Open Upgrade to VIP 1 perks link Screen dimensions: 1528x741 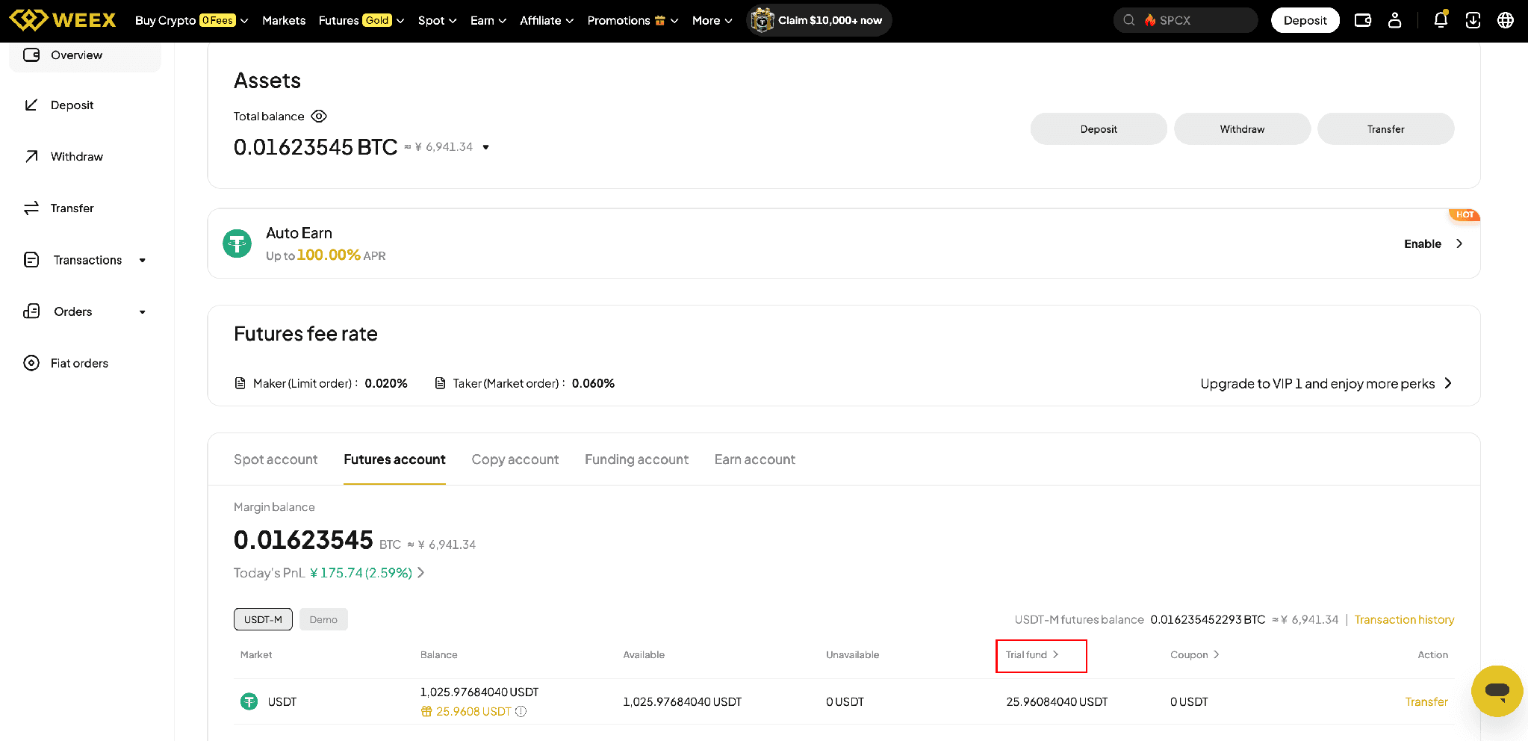[1326, 383]
